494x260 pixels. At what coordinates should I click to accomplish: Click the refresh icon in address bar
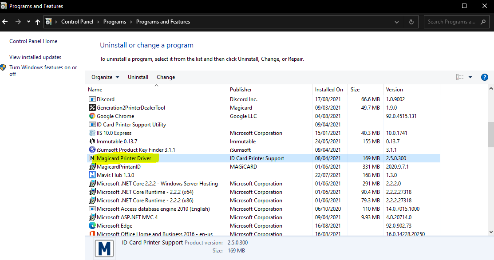coord(411,22)
